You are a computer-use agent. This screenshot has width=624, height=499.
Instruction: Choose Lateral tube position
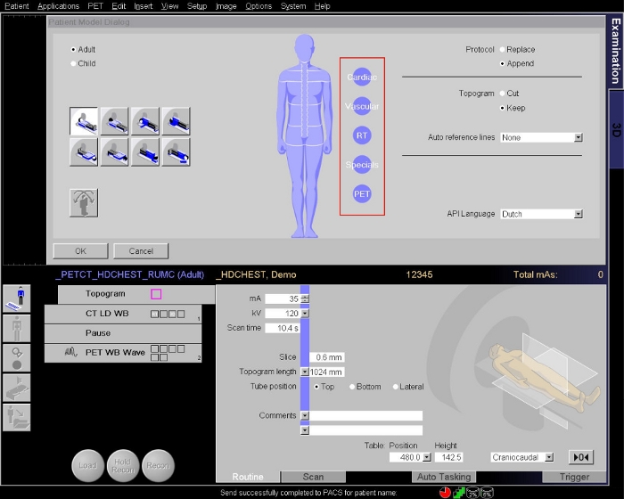(x=396, y=387)
